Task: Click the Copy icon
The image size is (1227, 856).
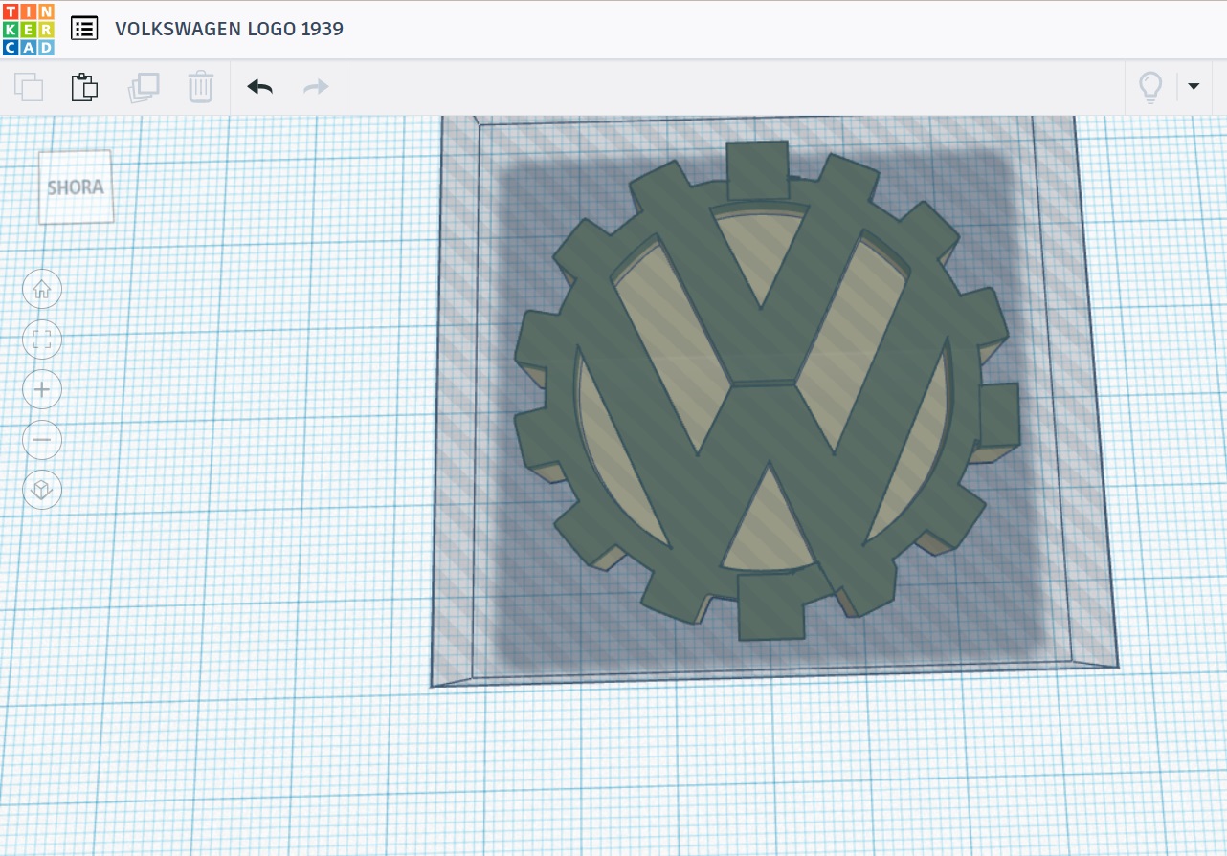Action: coord(29,86)
